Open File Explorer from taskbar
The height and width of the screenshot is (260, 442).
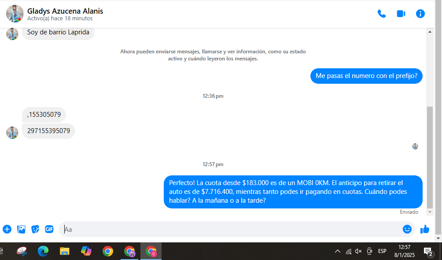(65, 251)
